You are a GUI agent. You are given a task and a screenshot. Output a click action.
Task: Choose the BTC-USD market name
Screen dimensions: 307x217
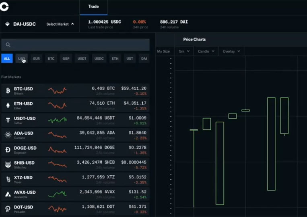23,89
